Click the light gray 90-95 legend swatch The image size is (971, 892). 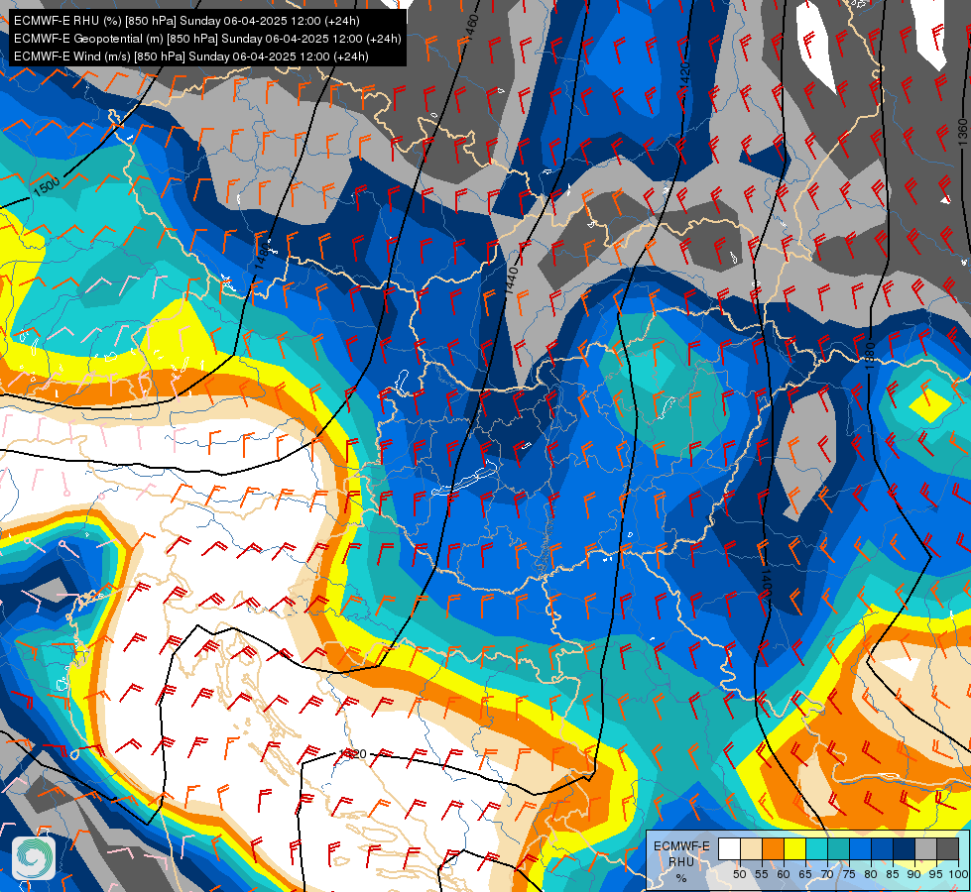click(x=925, y=848)
